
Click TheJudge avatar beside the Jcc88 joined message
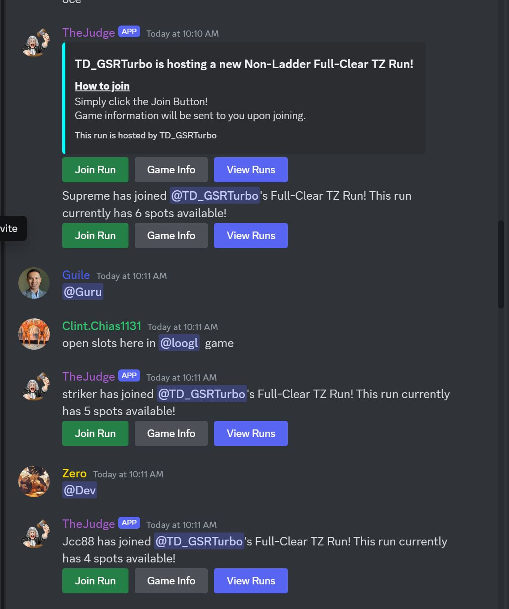[34, 533]
